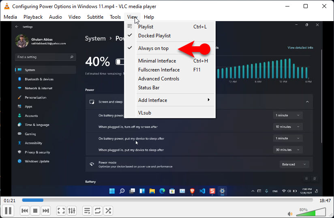Click Find a setting search field
This screenshot has width=334, height=218.
pyautogui.click(x=45, y=57)
